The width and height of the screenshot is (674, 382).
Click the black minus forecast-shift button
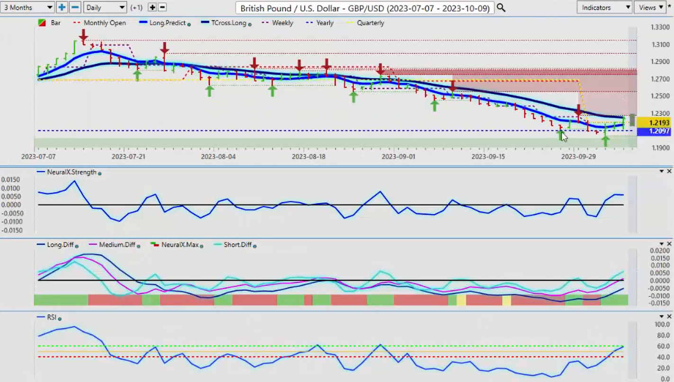[x=162, y=7]
